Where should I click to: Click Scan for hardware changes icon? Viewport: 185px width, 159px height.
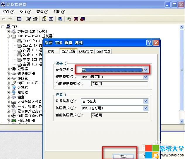coord(60,19)
